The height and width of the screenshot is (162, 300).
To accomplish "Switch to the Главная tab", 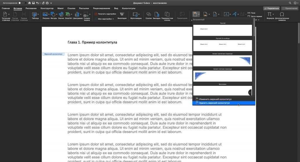I will click(x=6, y=8).
